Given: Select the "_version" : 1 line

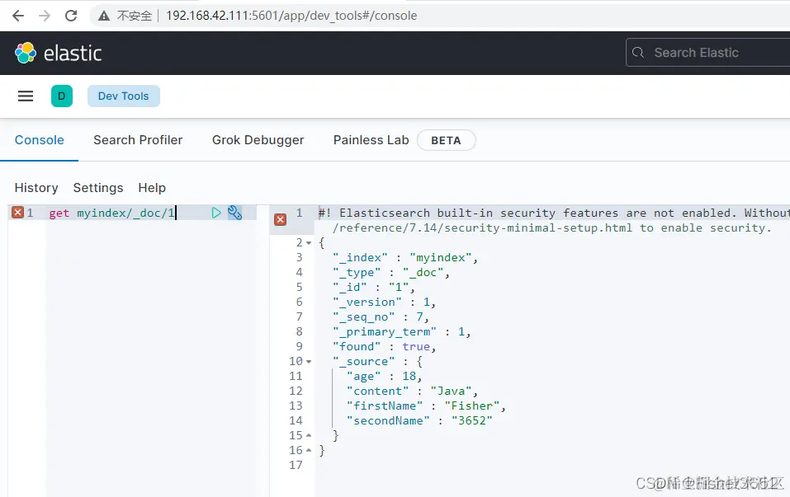Looking at the screenshot, I should coord(384,302).
